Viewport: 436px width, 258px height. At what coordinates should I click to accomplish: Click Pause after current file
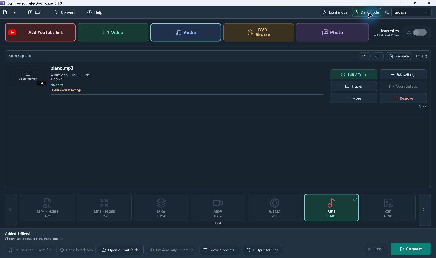coord(30,250)
